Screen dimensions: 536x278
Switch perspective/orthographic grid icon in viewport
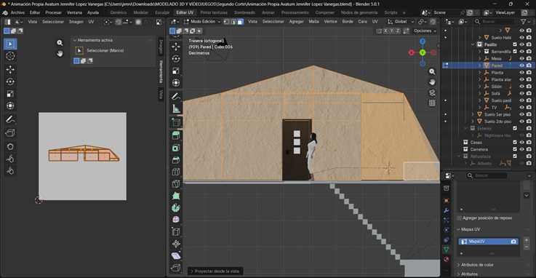point(432,103)
